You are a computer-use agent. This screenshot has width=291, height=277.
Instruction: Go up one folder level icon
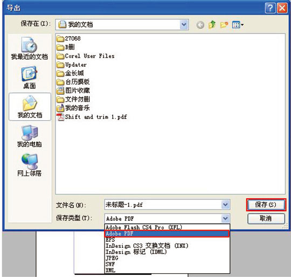(x=212, y=24)
